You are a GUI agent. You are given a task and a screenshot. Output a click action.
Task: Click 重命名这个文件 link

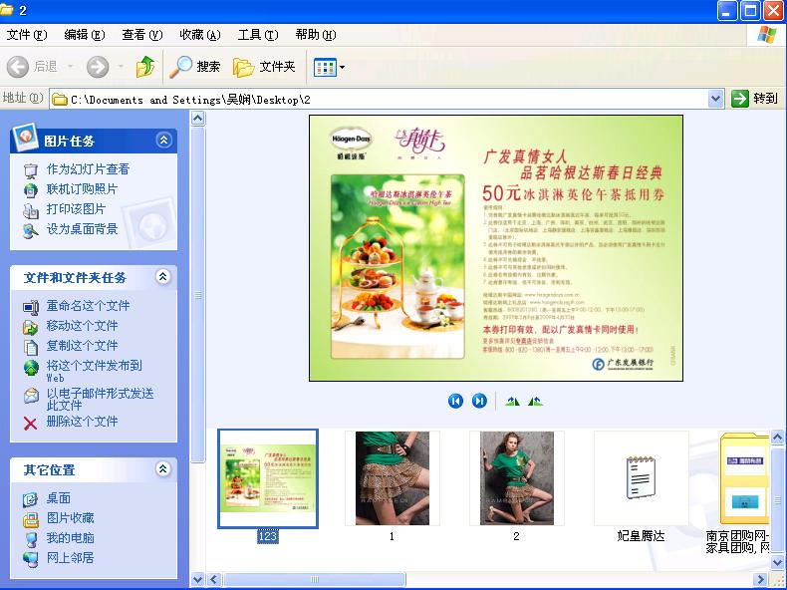point(88,306)
